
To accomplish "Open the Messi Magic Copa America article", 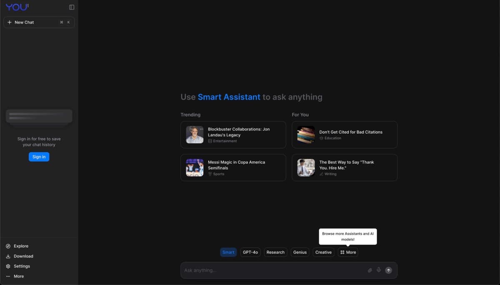I will (233, 167).
